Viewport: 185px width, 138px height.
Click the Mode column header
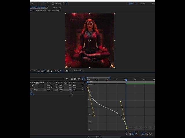point(48,83)
